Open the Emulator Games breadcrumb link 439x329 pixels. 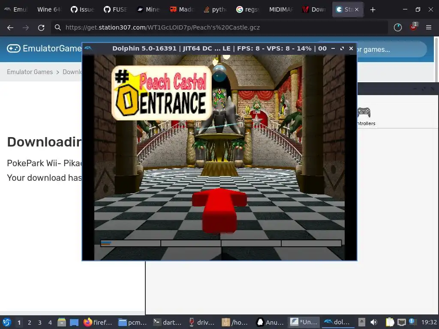tap(30, 72)
